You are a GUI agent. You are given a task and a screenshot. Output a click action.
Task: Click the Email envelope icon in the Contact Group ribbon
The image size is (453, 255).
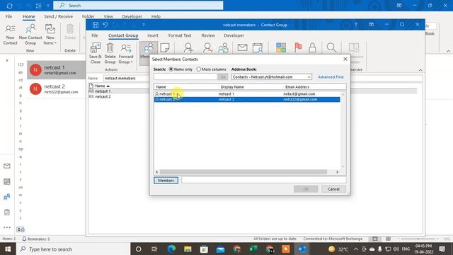point(242,47)
